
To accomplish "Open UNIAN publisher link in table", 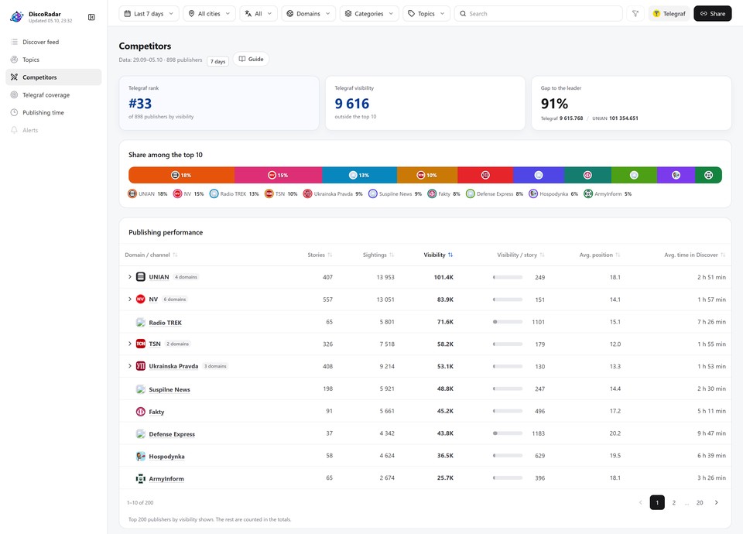I will point(159,277).
